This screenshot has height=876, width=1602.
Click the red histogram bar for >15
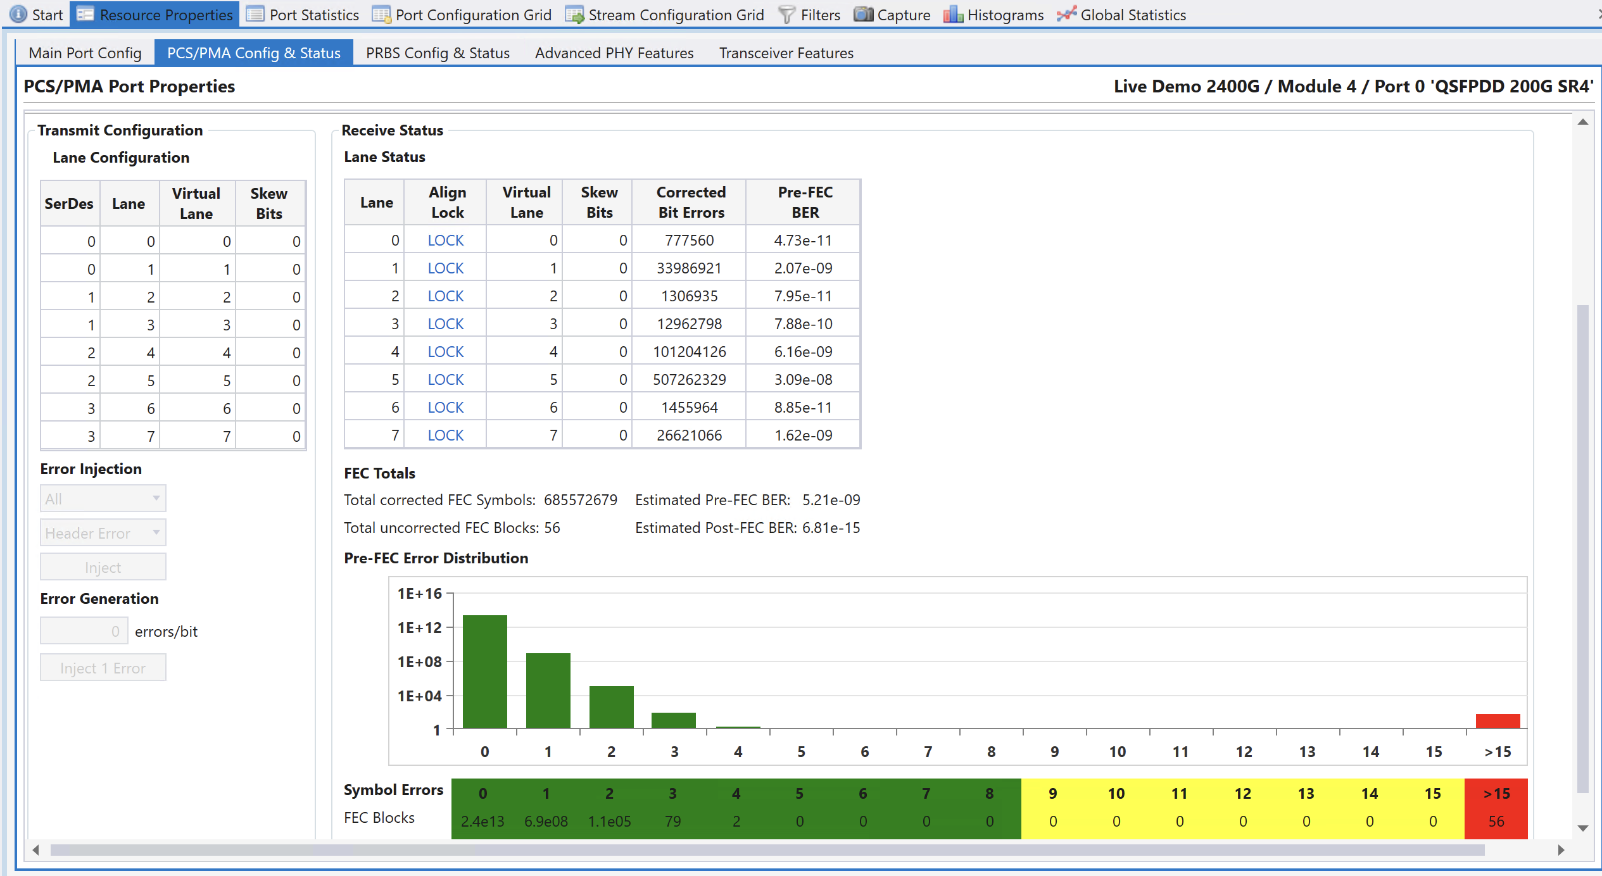[x=1498, y=720]
